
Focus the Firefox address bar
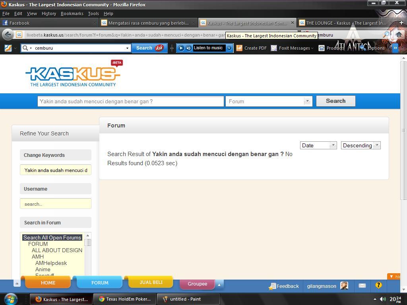124,35
